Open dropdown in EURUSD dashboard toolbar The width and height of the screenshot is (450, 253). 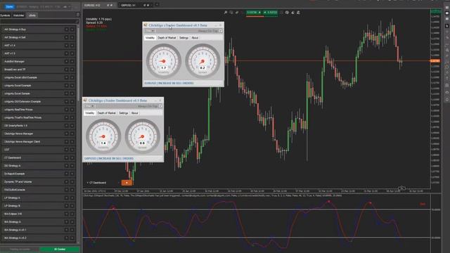tap(150, 31)
